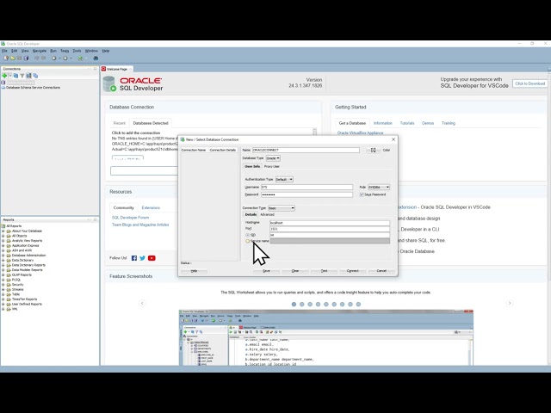The height and width of the screenshot is (413, 551).
Task: Open the Database Type dropdown
Action: pyautogui.click(x=273, y=158)
